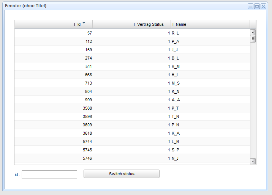
Task: Select row with name L_B
Action: click(x=176, y=142)
